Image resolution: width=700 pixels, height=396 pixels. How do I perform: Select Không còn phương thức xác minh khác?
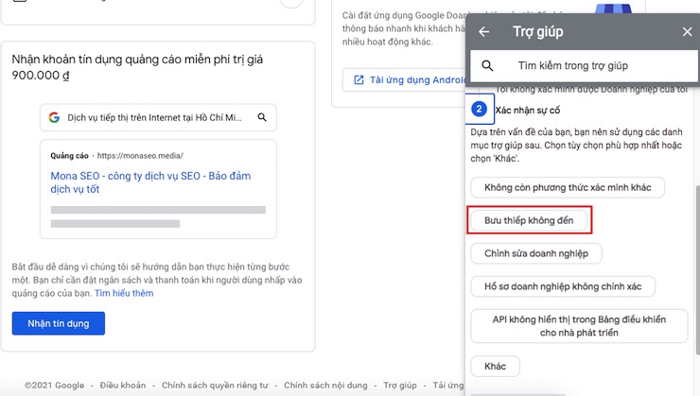[568, 187]
